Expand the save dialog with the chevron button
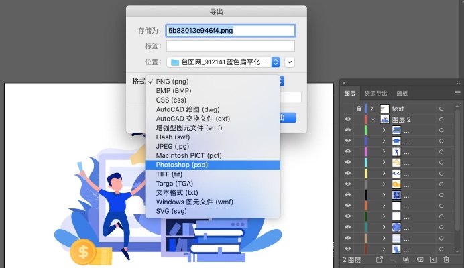Image resolution: width=464 pixels, height=268 pixels. tap(290, 62)
